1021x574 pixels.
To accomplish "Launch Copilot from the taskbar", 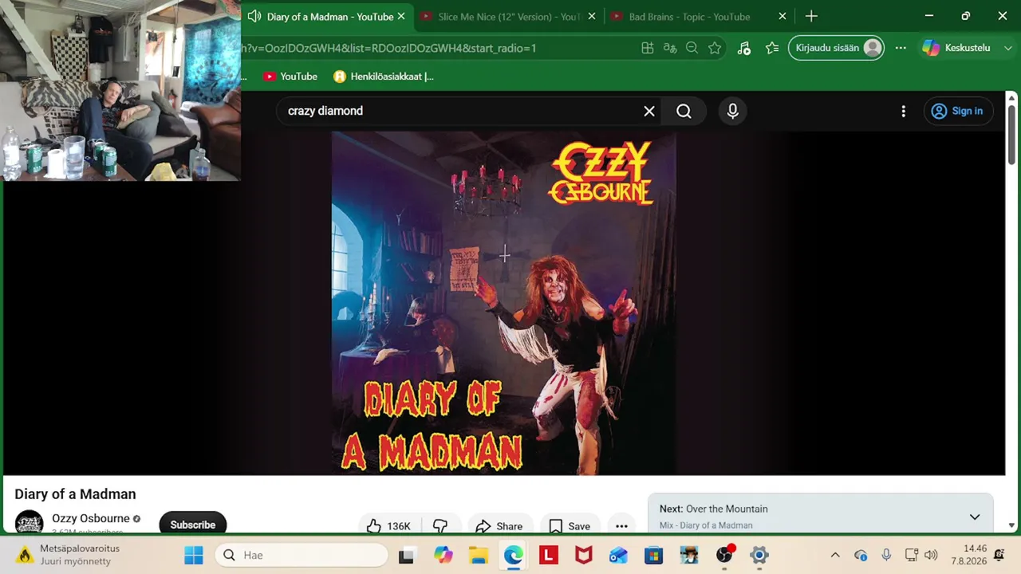I will [443, 555].
